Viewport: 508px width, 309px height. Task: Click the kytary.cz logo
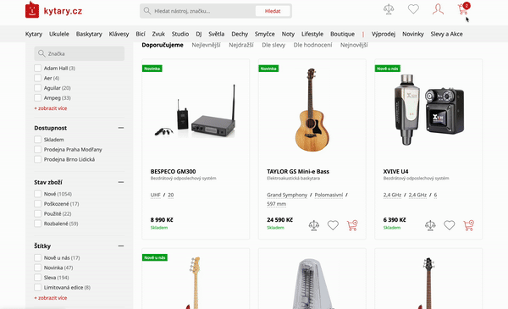[53, 10]
